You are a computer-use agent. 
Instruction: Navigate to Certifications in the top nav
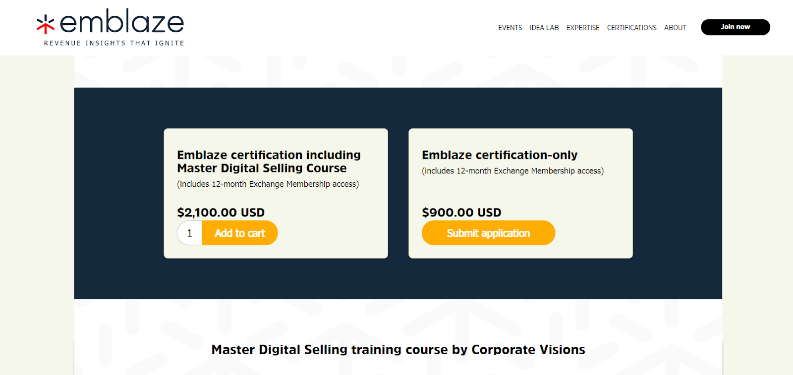click(x=631, y=28)
